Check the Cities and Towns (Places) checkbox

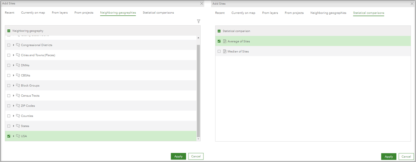[x=9, y=55]
